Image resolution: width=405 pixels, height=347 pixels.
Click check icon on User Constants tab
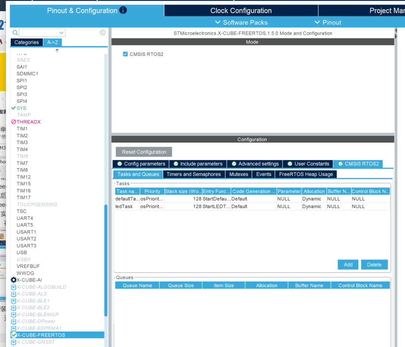pyautogui.click(x=290, y=164)
